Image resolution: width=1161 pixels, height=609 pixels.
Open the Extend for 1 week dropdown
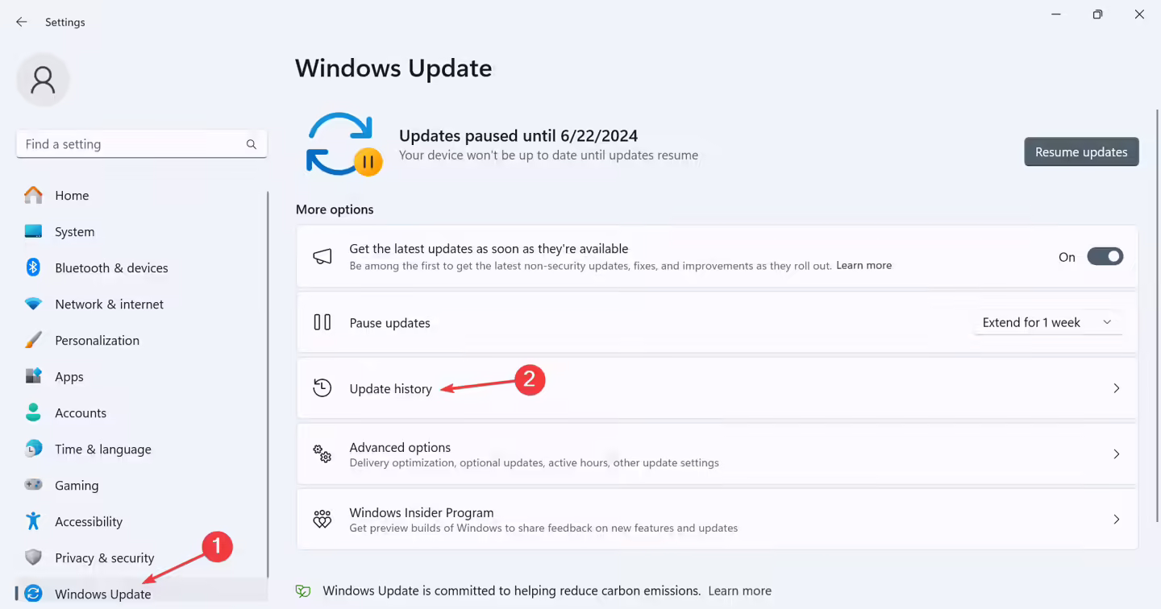[x=1047, y=322]
